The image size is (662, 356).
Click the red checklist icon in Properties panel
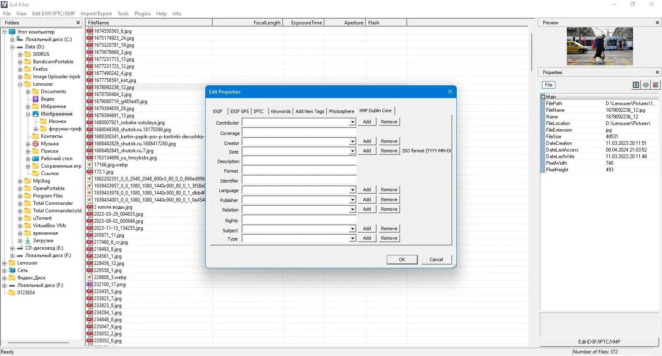[x=656, y=85]
